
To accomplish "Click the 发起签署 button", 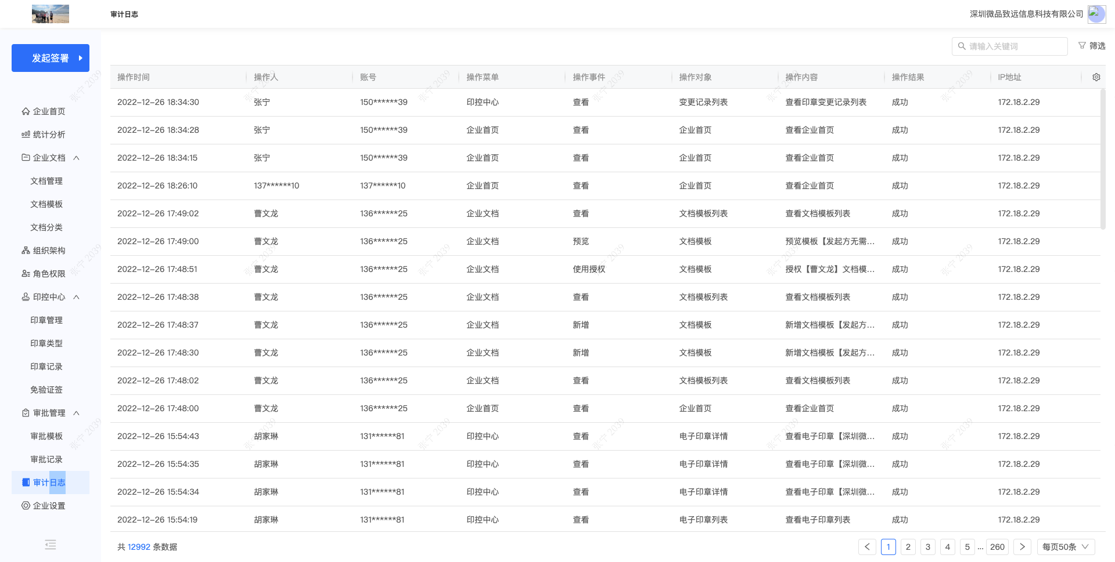I will pos(51,58).
